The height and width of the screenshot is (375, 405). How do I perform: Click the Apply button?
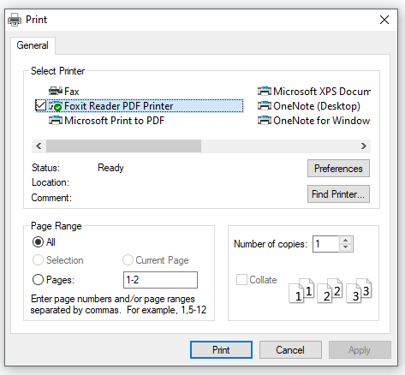(360, 350)
